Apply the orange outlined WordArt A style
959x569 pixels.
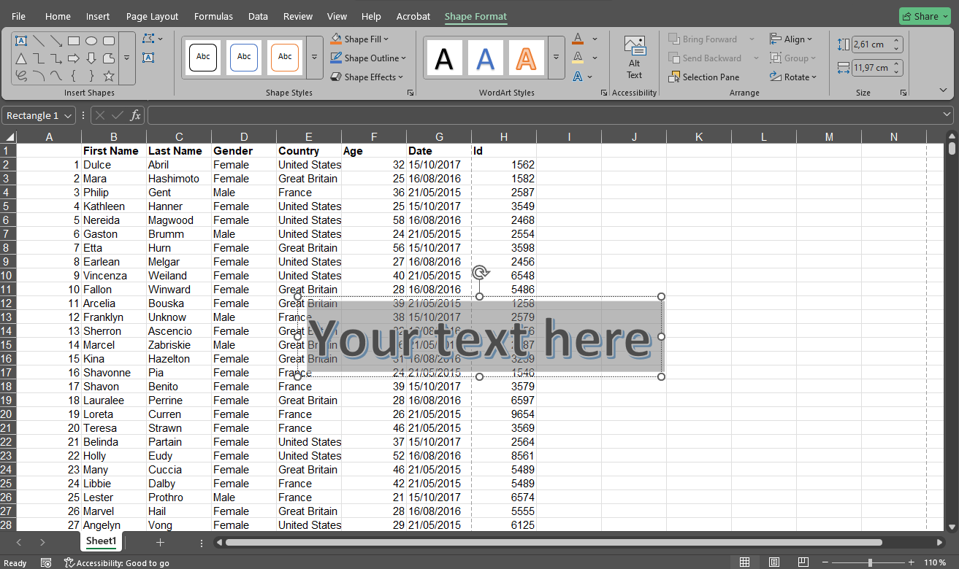point(527,57)
